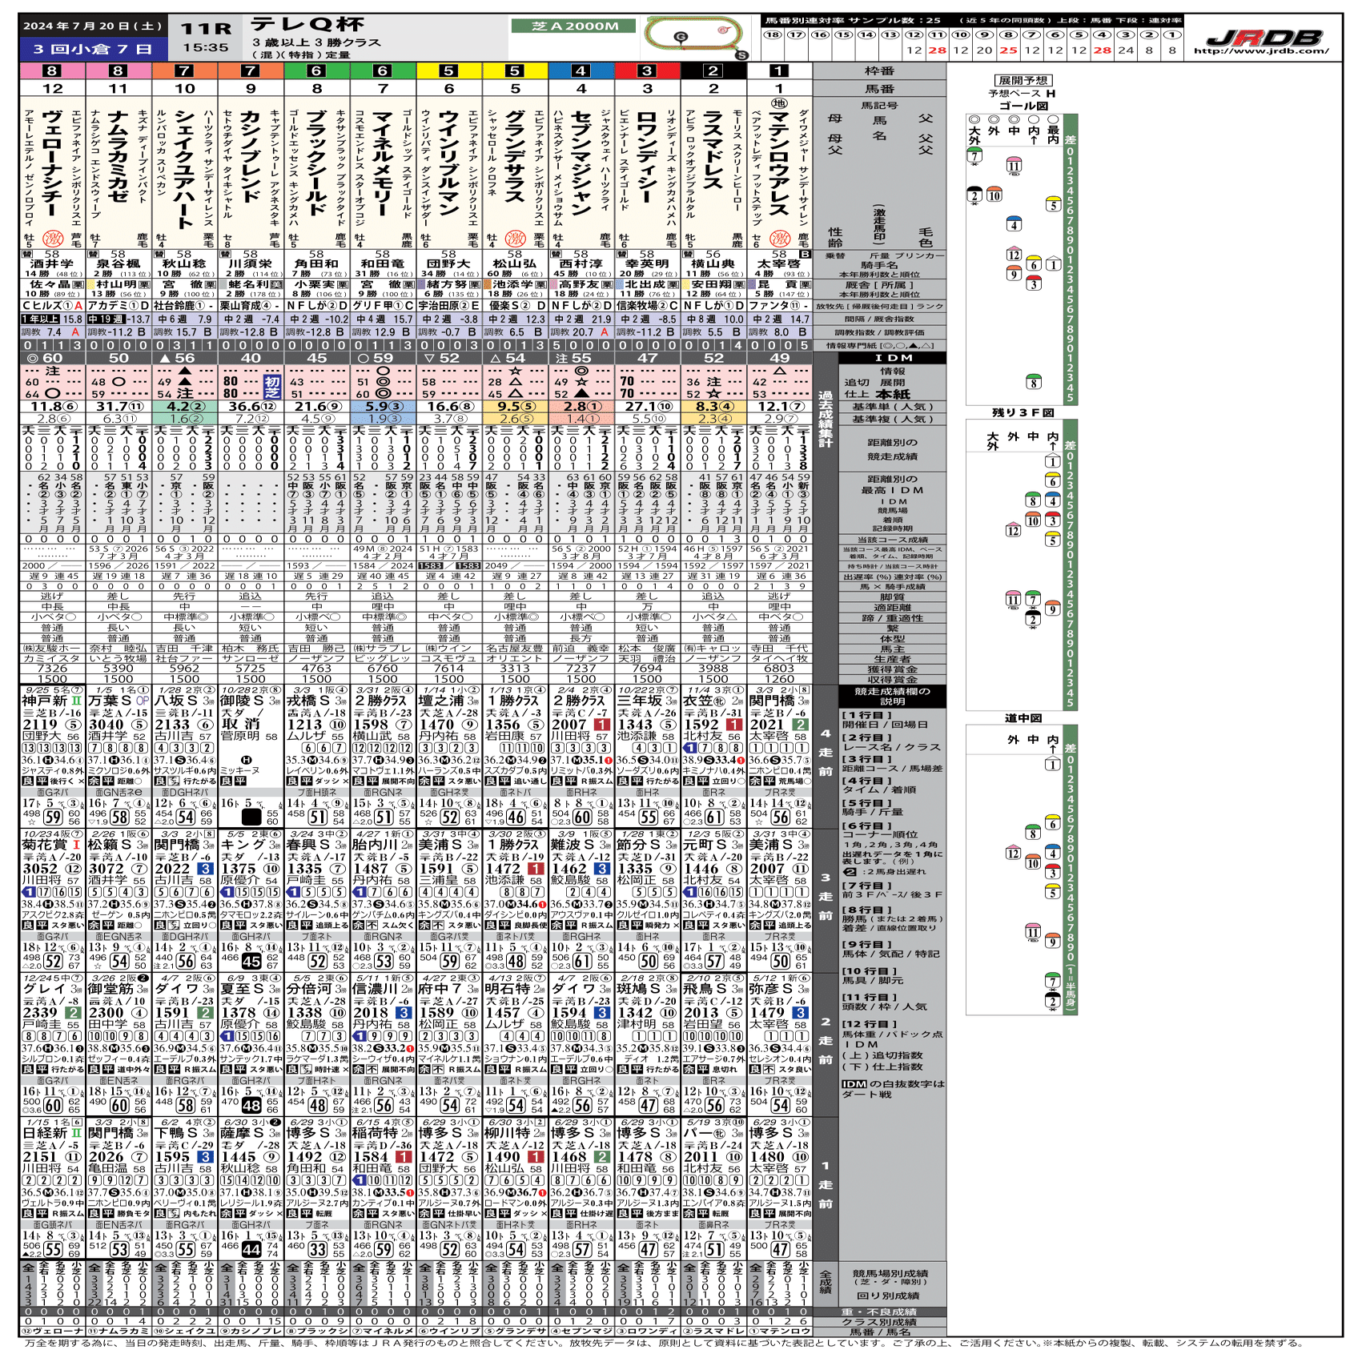This screenshot has width=1362, height=1362.
Task: Click the red 激 mark on ヴェローナシチー
Action: click(x=52, y=239)
